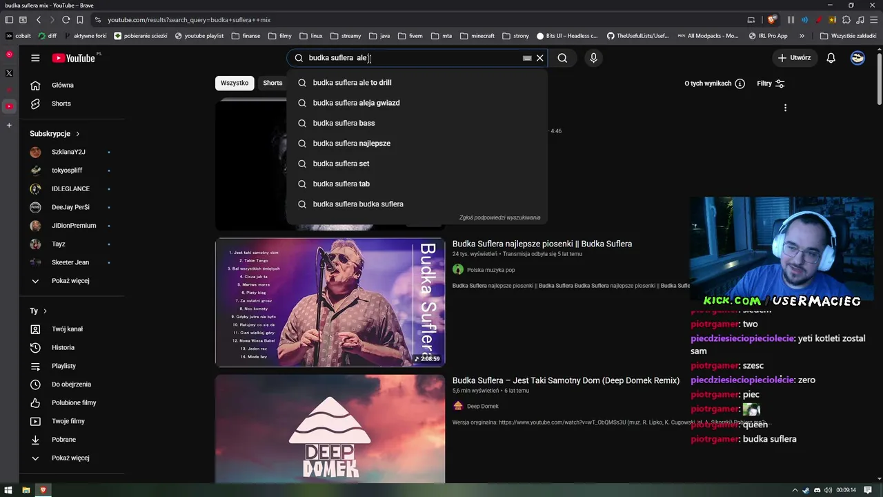Click the address bar URL
Image resolution: width=883 pixels, height=497 pixels.
[189, 20]
